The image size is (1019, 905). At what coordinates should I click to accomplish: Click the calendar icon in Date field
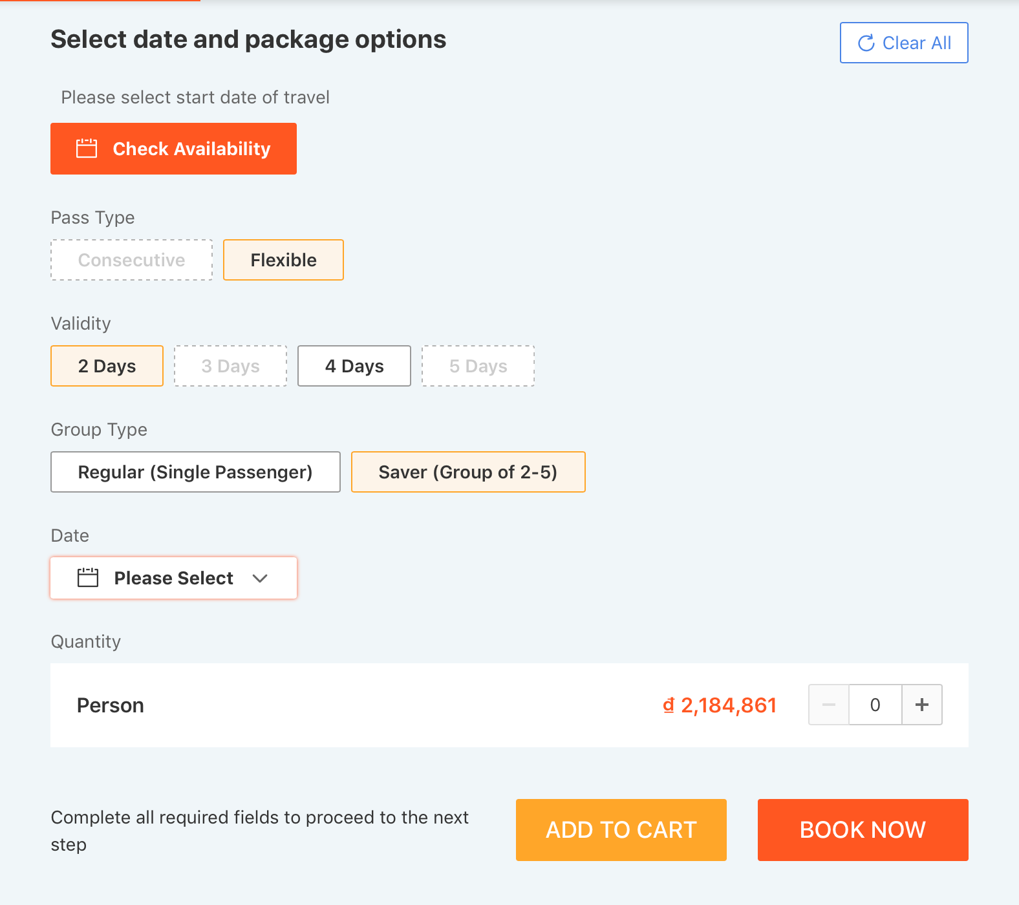point(88,578)
